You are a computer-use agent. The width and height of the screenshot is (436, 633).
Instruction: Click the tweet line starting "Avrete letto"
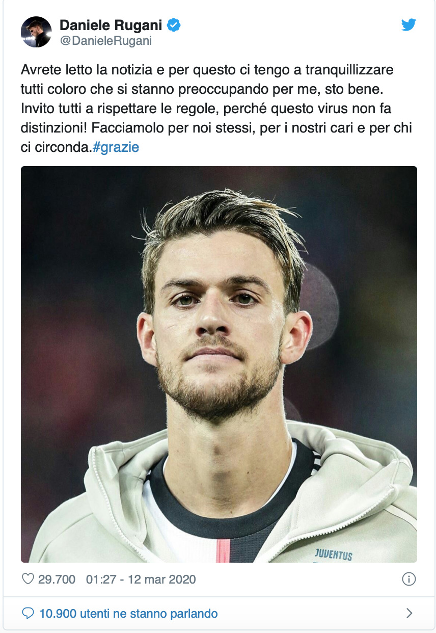click(x=207, y=69)
